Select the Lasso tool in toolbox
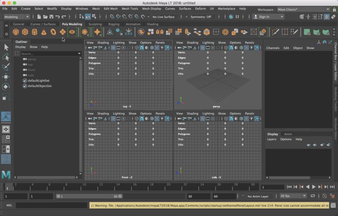This screenshot has width=338, height=216. click(6, 57)
